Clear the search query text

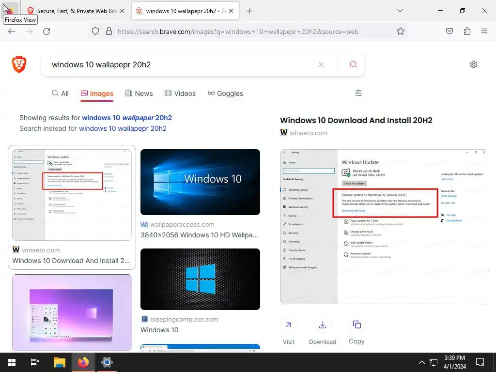321,64
